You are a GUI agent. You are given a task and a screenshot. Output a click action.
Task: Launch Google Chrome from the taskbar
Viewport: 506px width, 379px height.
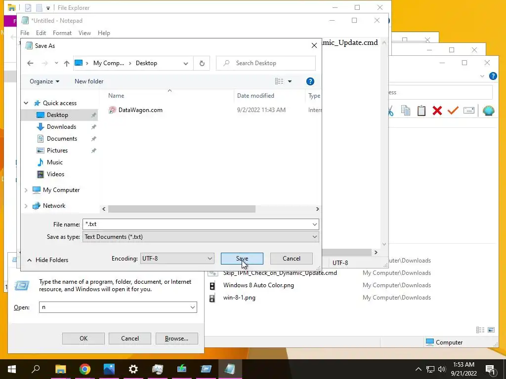coord(85,369)
